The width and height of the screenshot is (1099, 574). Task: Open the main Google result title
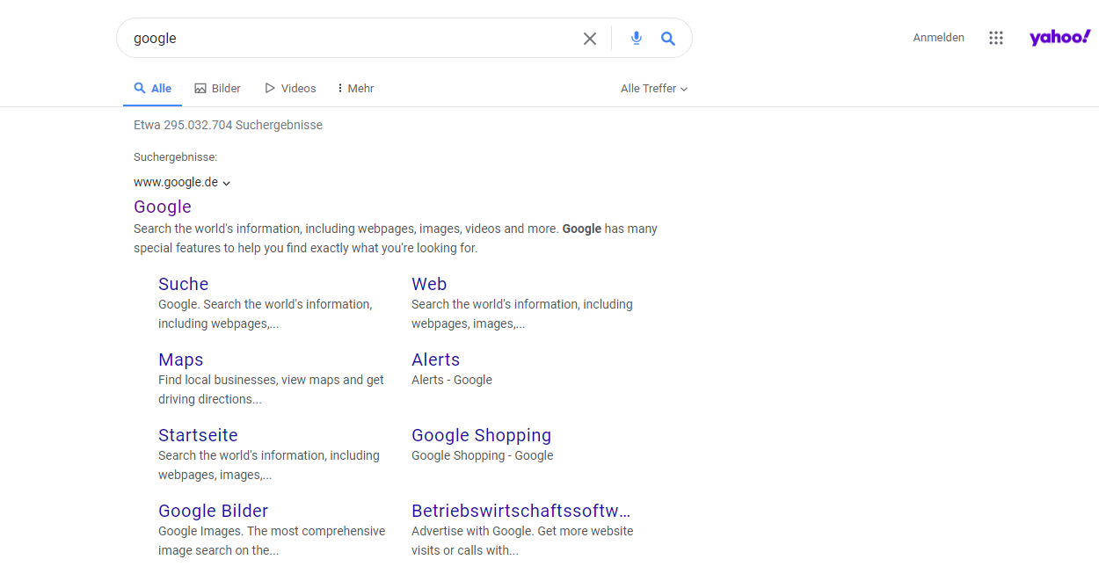click(x=163, y=207)
